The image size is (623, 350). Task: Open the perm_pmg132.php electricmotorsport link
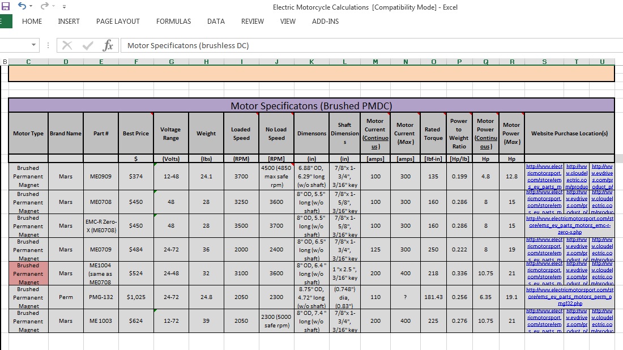pos(569,297)
